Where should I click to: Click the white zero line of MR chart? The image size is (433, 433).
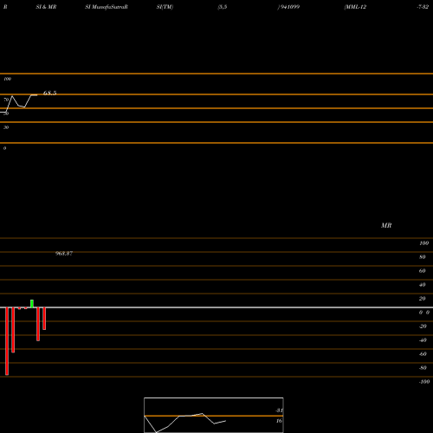point(216,307)
